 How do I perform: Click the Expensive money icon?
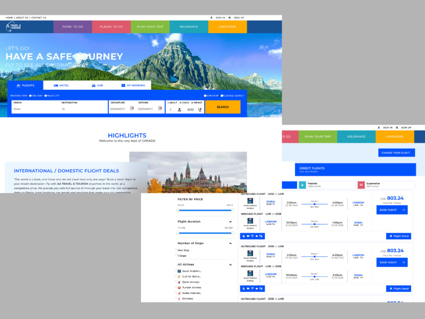[x=361, y=185]
